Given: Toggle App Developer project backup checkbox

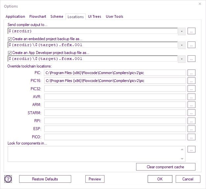Looking at the screenshot, I should (x=10, y=53).
